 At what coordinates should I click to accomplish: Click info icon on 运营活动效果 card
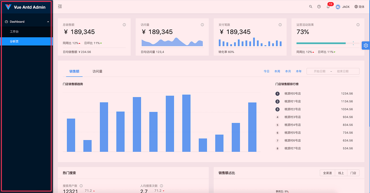point(358,25)
